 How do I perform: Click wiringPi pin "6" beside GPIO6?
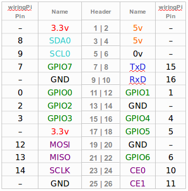click(171, 157)
